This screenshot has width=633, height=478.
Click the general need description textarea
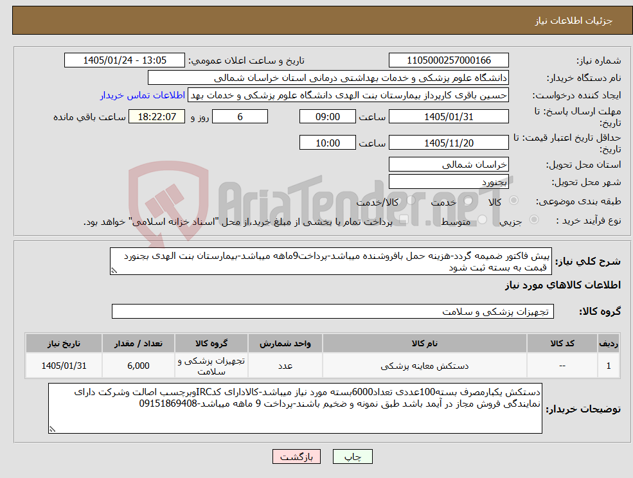pyautogui.click(x=330, y=261)
